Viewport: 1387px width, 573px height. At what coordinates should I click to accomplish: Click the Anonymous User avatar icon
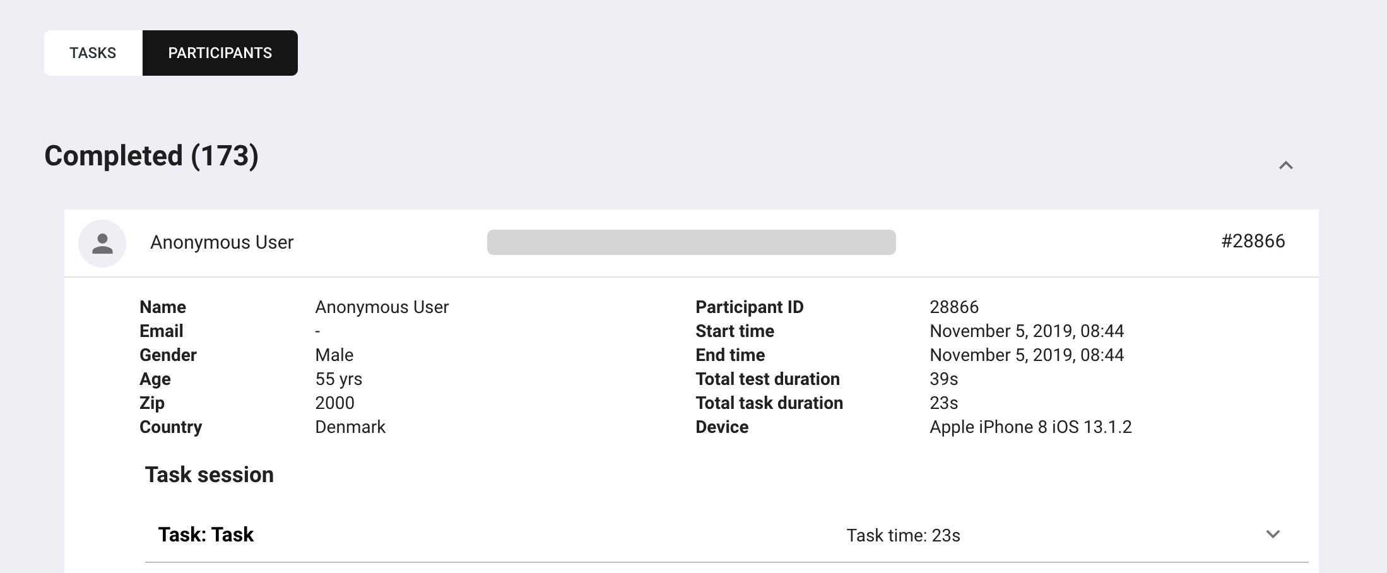[x=102, y=244]
